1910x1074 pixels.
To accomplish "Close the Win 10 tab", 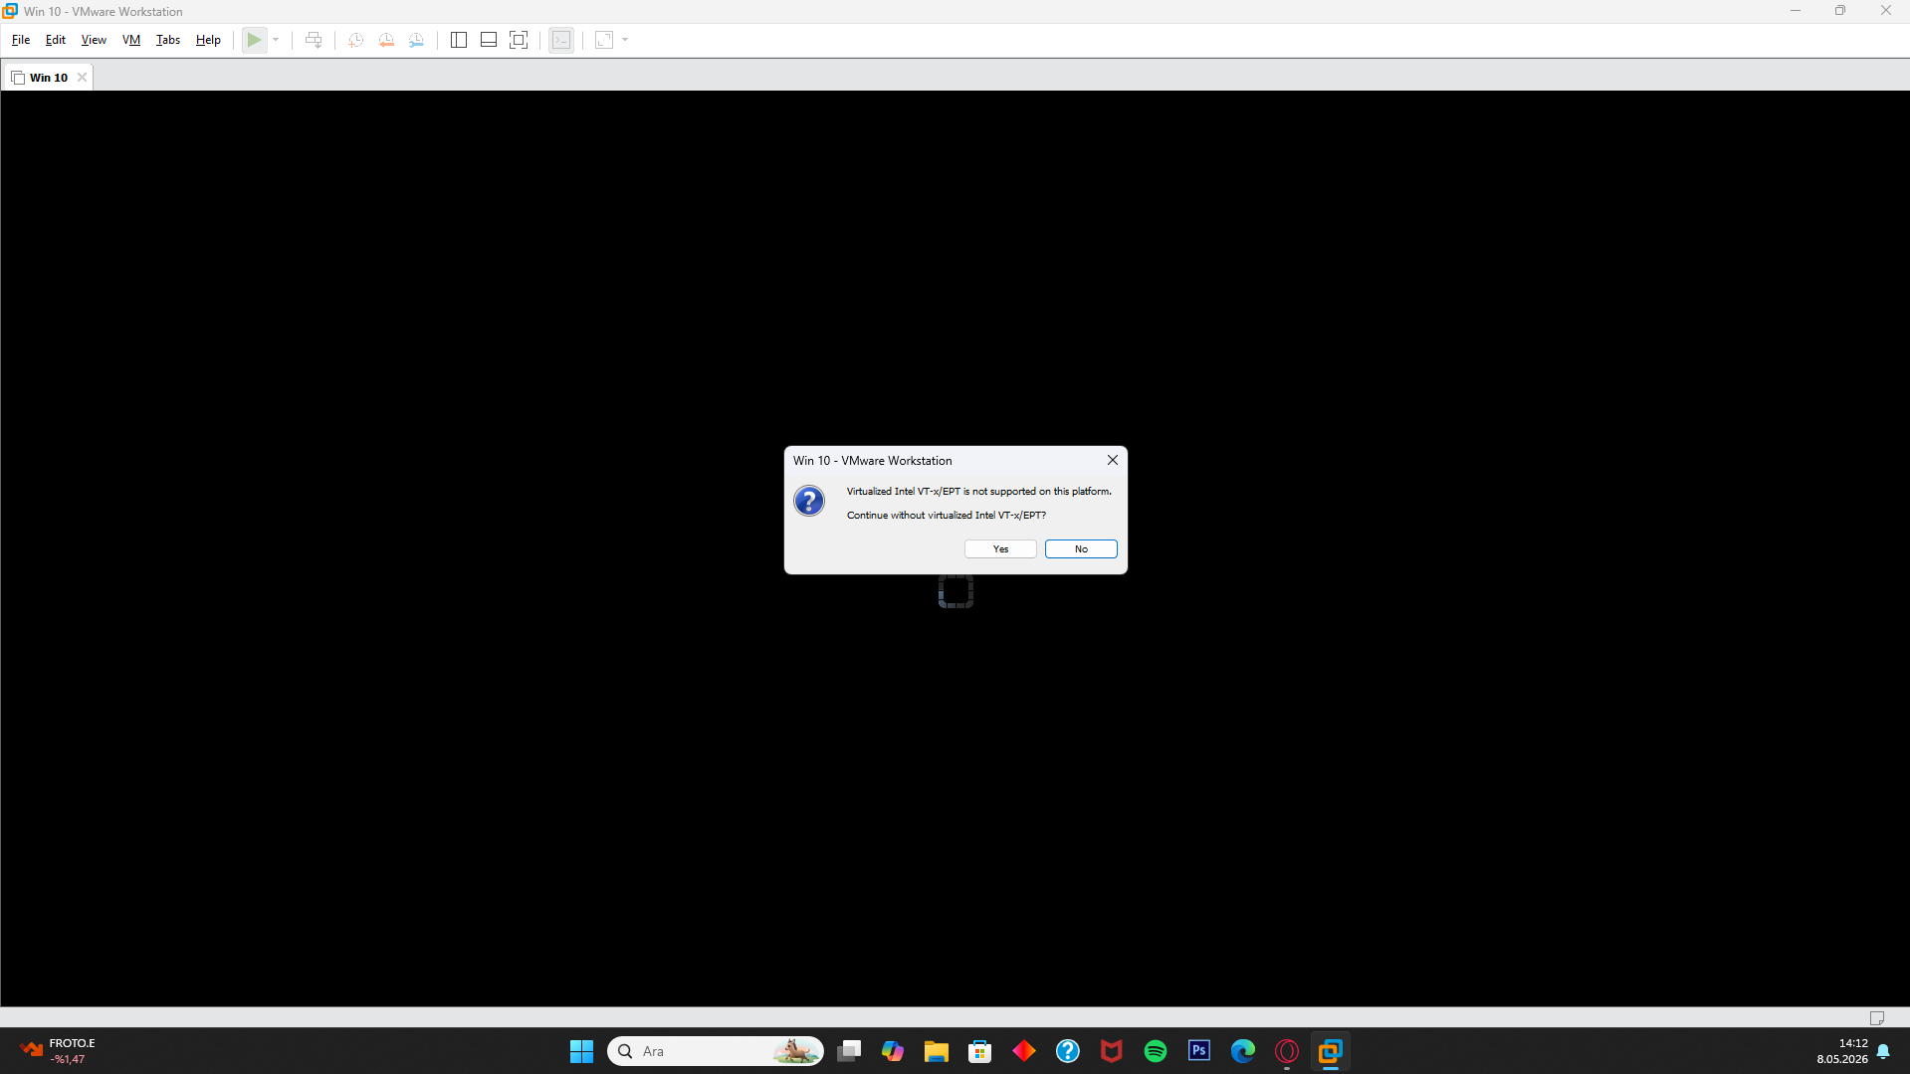I will (x=83, y=78).
